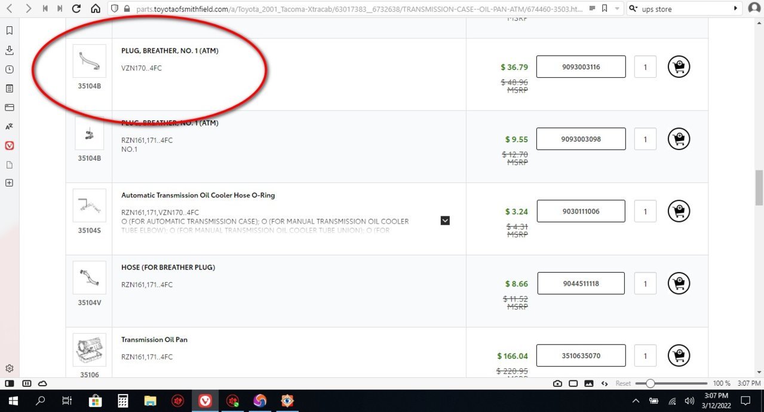Add the Transmission Oil Pan to cart

679,356
